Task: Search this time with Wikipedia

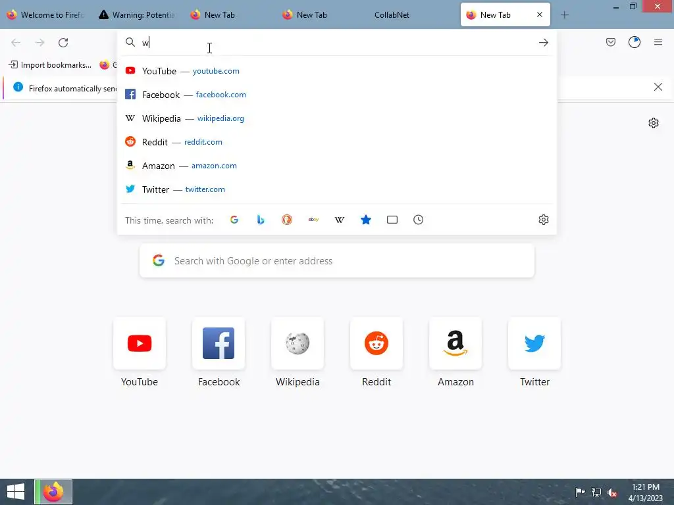Action: tap(340, 220)
